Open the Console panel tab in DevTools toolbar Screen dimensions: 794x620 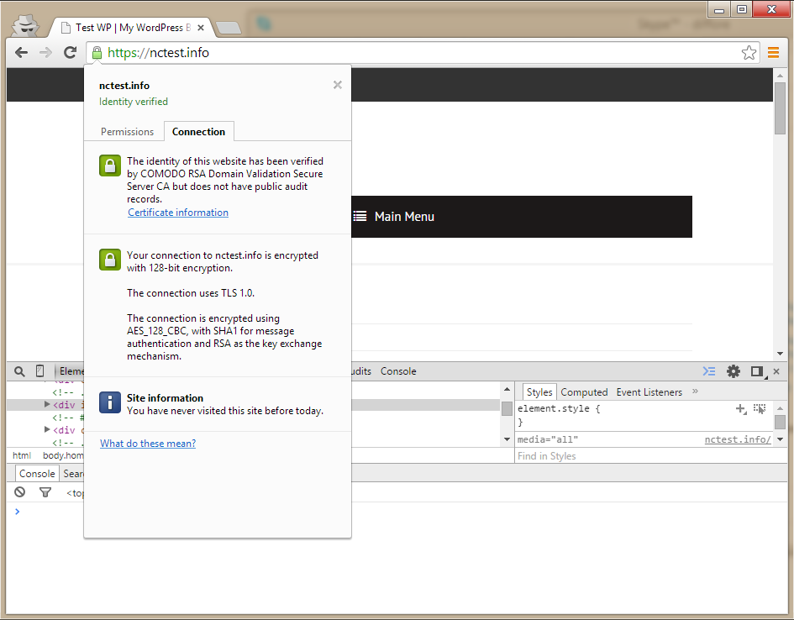[398, 371]
